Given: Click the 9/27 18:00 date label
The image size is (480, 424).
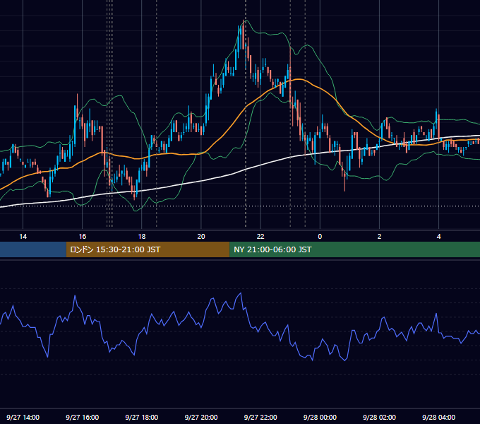Looking at the screenshot, I should [x=142, y=418].
